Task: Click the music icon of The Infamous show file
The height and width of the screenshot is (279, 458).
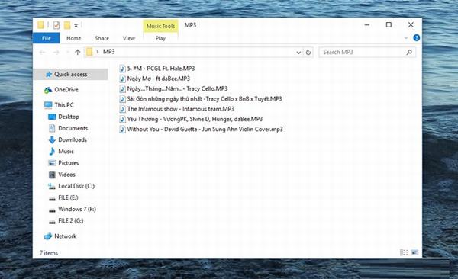Action: coord(123,109)
